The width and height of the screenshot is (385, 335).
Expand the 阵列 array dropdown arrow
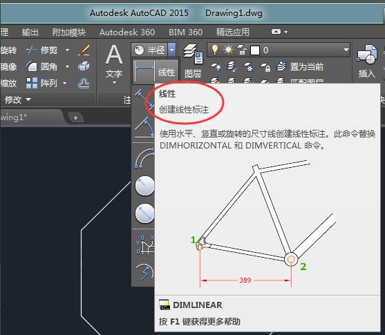coord(65,83)
